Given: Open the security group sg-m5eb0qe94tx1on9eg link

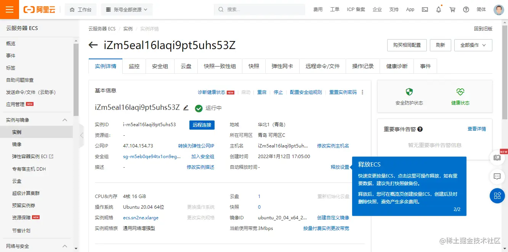Looking at the screenshot, I should point(152,157).
